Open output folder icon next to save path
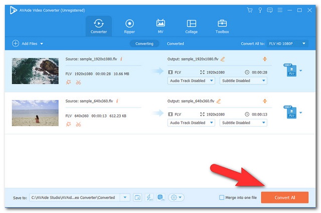The height and width of the screenshot is (213, 321). [x=138, y=197]
